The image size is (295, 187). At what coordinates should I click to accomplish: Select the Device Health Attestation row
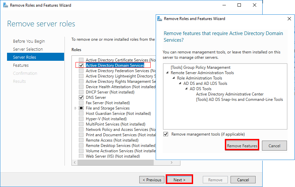pyautogui.click(x=121, y=87)
